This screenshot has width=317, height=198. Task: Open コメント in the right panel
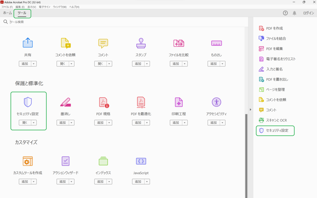(x=267, y=110)
